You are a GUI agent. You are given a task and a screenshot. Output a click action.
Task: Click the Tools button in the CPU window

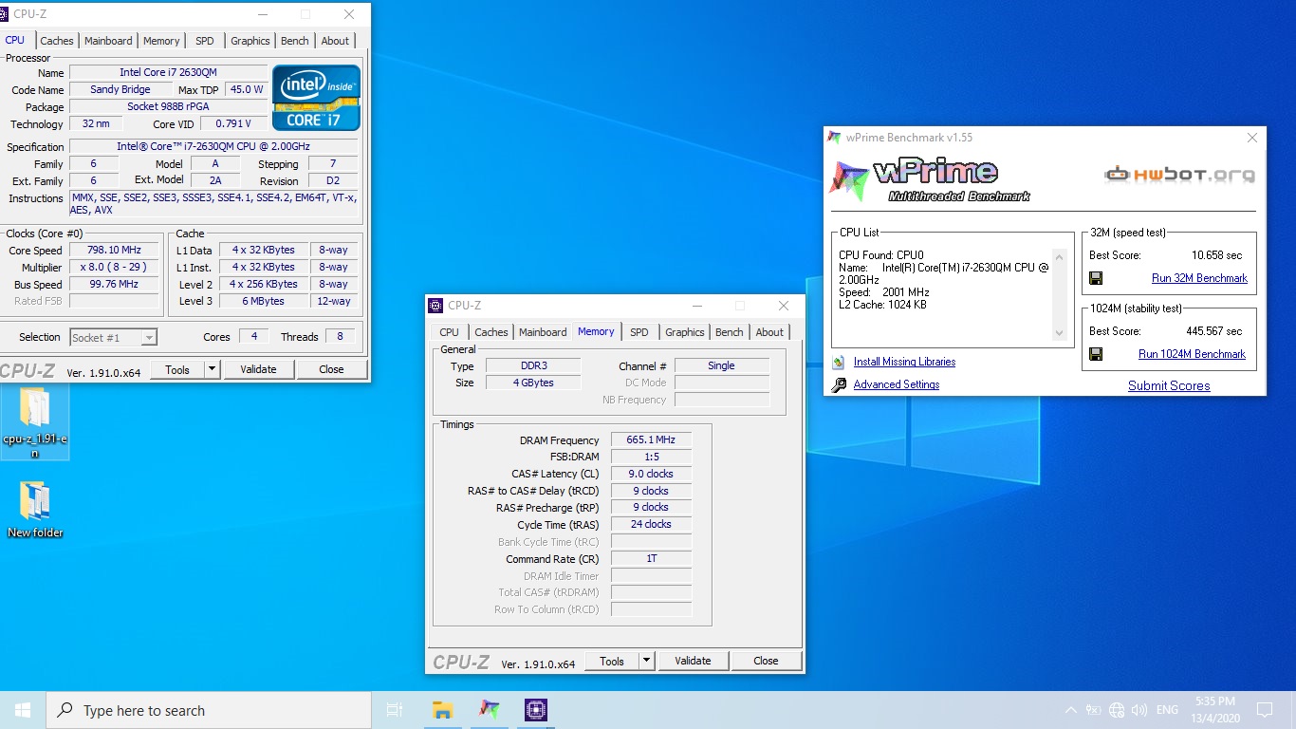click(x=177, y=369)
